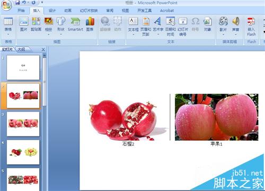Viewport: 265px width, 191px height.
Task: Open the Customize Quick Access Toolbar arrow
Action: [42, 3]
